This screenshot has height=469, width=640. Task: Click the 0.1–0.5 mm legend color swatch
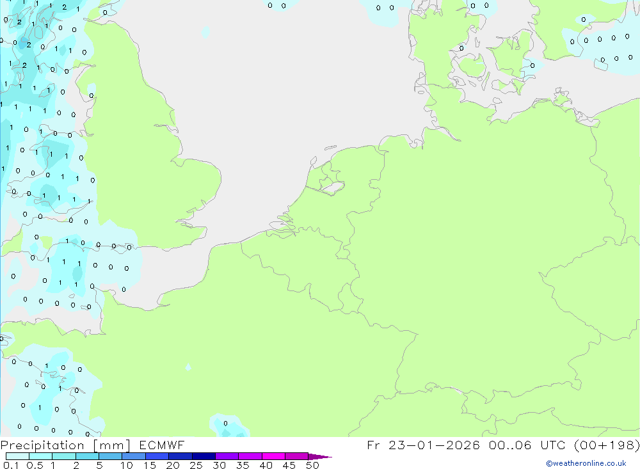click(x=17, y=456)
